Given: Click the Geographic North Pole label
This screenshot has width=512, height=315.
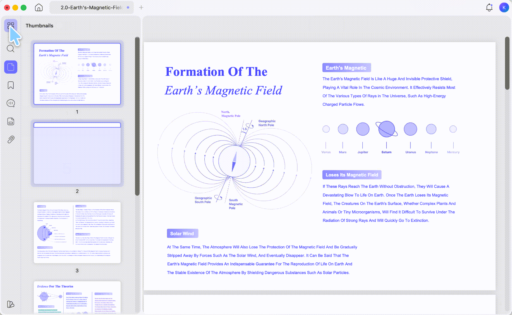Looking at the screenshot, I should [267, 123].
